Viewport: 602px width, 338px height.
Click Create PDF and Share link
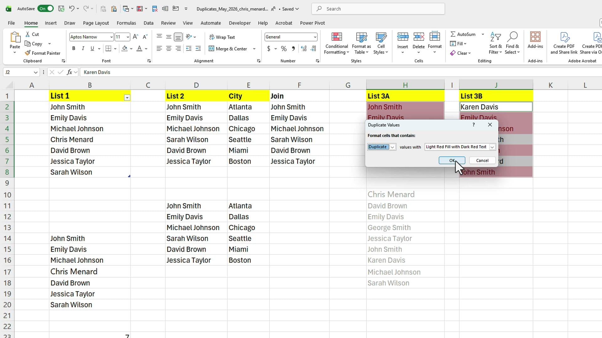[564, 43]
